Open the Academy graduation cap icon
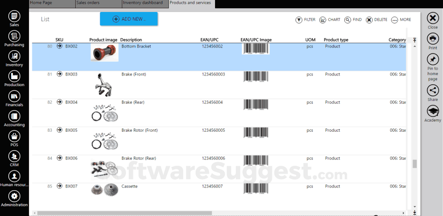Screen dimensions: 443x216 coord(432,111)
